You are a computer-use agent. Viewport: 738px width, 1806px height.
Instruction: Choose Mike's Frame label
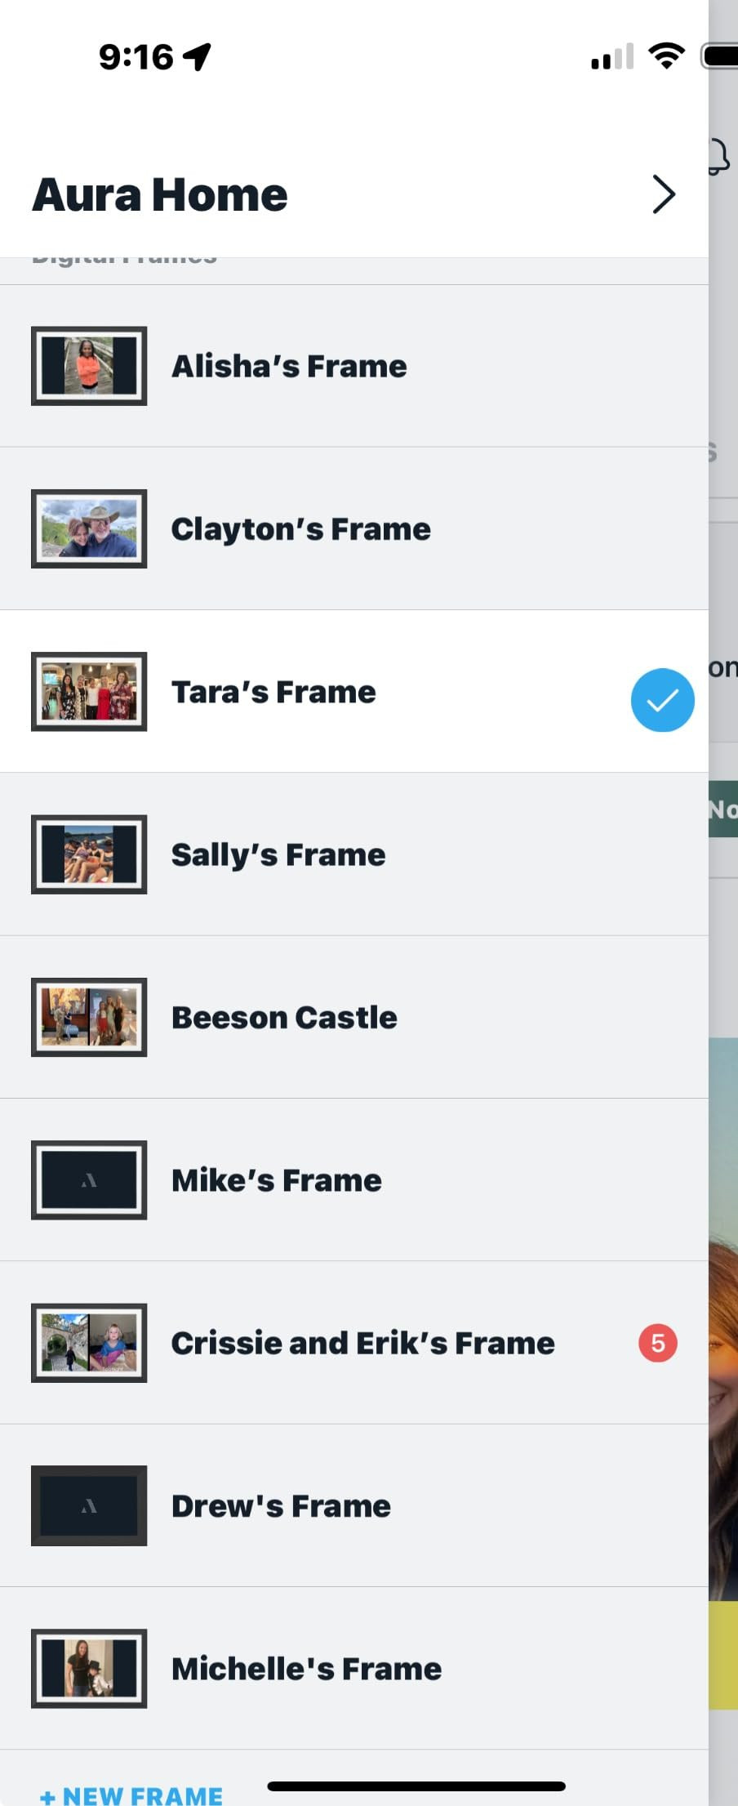[x=276, y=1180]
